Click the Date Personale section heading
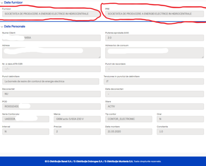The image size is (206, 166). 15,27
